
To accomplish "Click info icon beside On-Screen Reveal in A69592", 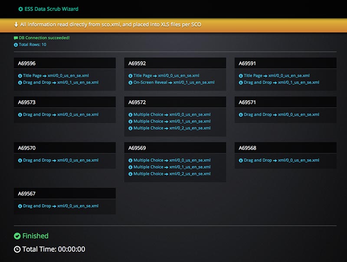I will (131, 83).
